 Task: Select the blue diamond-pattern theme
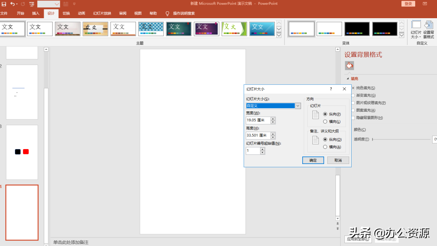151,29
